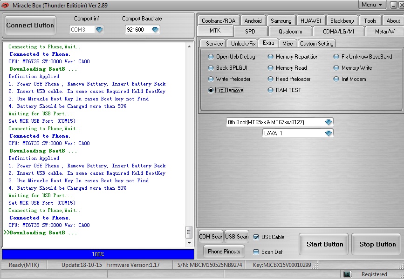Click the Key:MICBX15V00010299 status entry
This screenshot has height=279, width=404.
(282, 265)
